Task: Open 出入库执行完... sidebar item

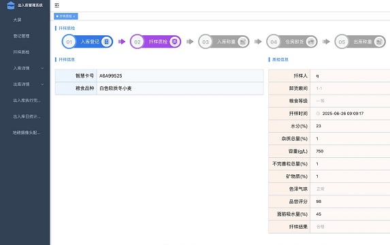Action: click(27, 100)
